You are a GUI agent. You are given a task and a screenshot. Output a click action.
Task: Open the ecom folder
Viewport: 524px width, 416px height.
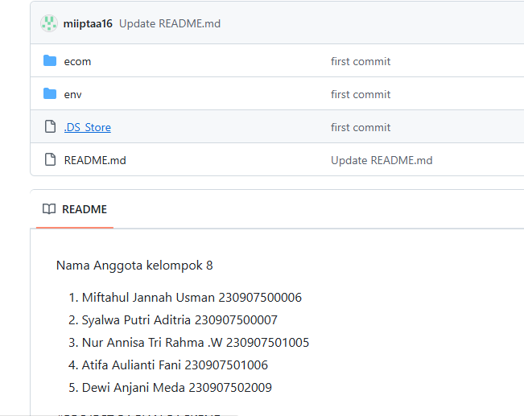77,61
